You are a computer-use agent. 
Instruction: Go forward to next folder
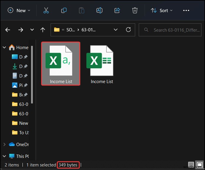tap(21, 30)
